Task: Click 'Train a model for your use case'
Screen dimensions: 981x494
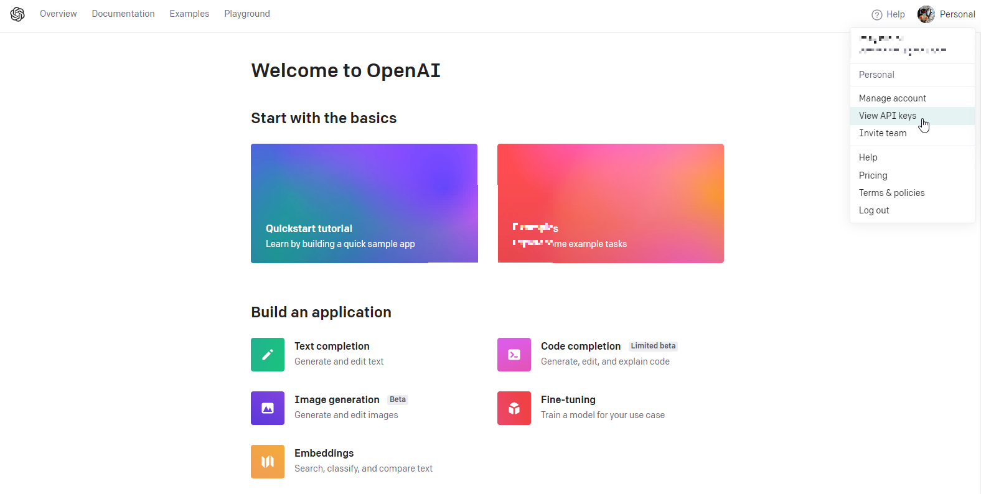Action: (603, 415)
